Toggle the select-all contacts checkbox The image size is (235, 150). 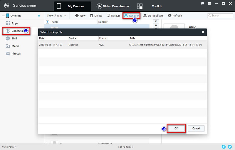[48, 22]
